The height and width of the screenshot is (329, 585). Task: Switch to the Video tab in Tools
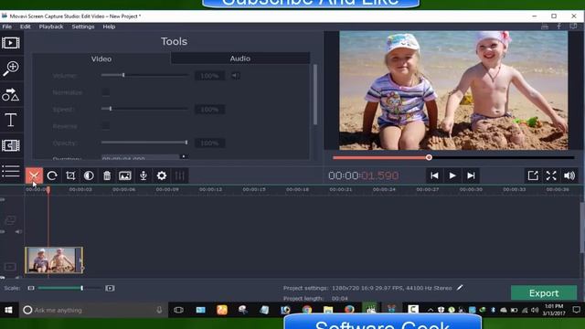point(101,58)
